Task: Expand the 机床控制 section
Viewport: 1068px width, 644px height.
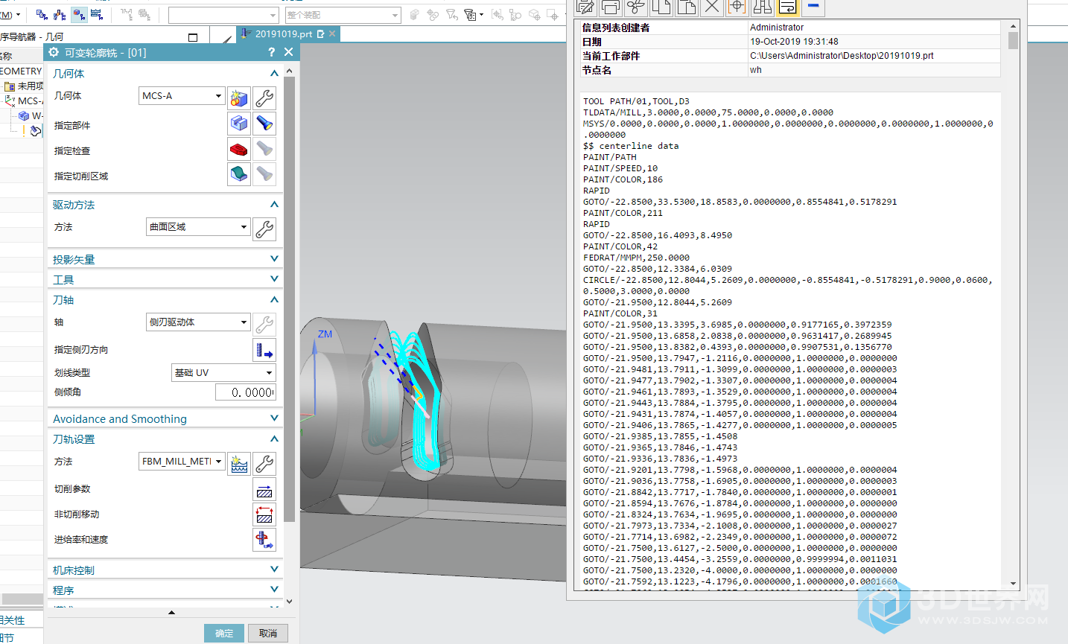Action: click(274, 569)
